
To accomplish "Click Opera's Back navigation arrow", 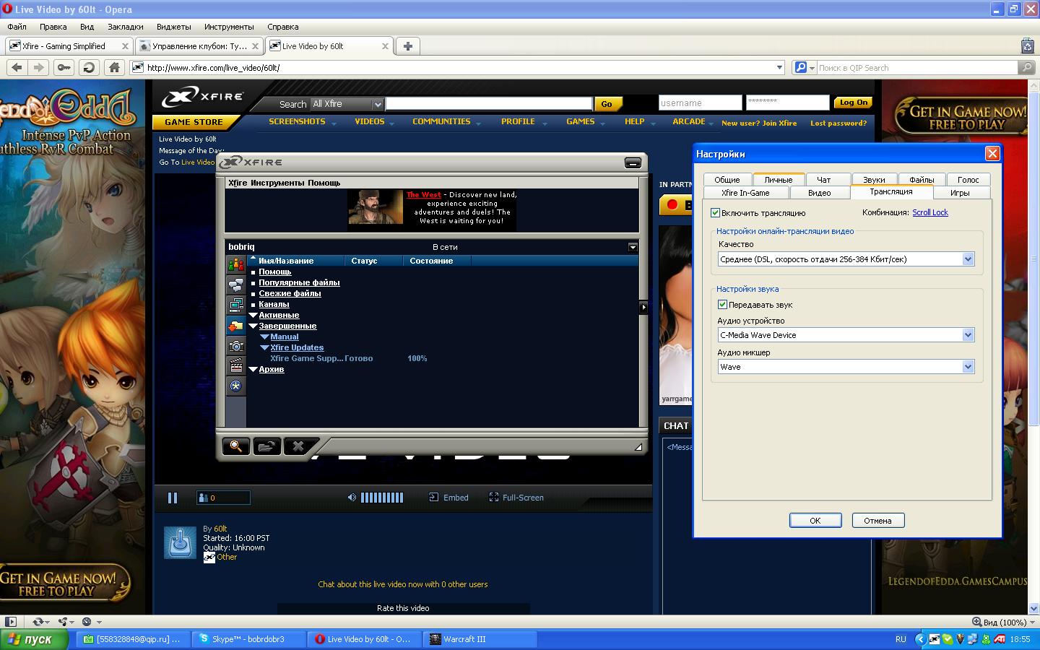I will coord(17,68).
